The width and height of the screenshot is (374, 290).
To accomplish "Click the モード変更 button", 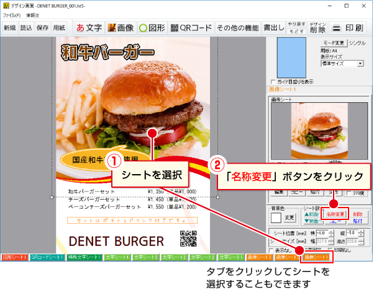I will click(334, 43).
